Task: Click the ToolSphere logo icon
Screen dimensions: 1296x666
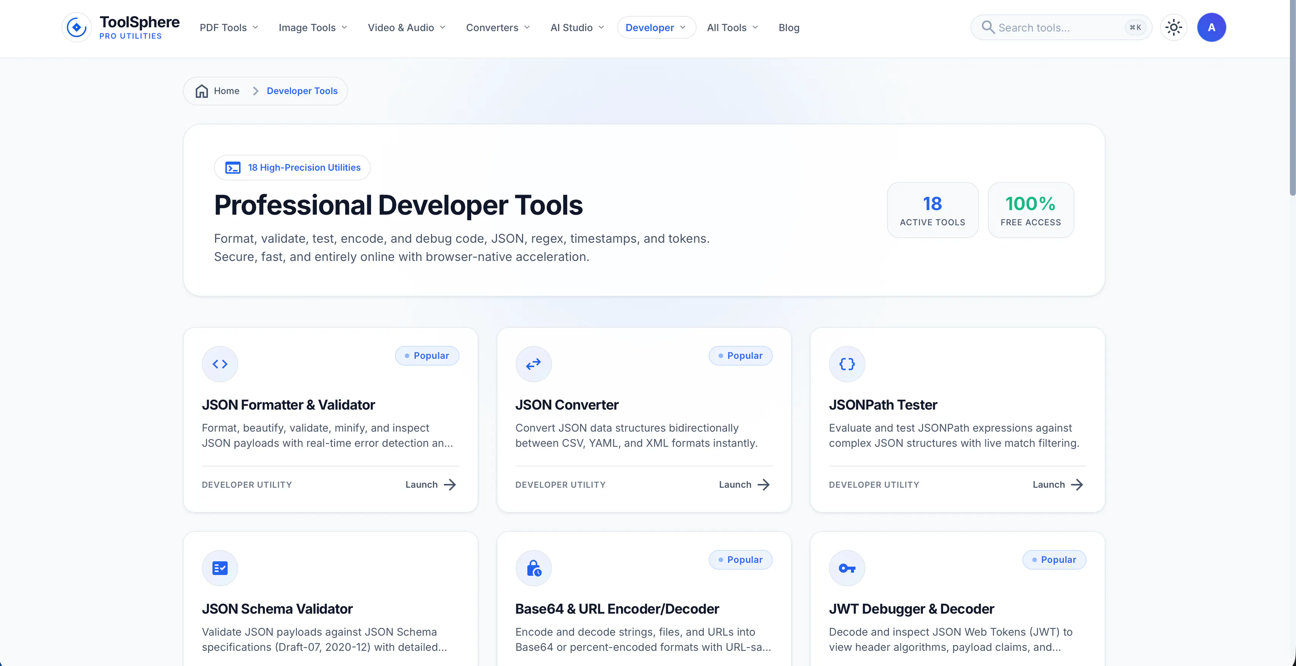Action: tap(77, 27)
